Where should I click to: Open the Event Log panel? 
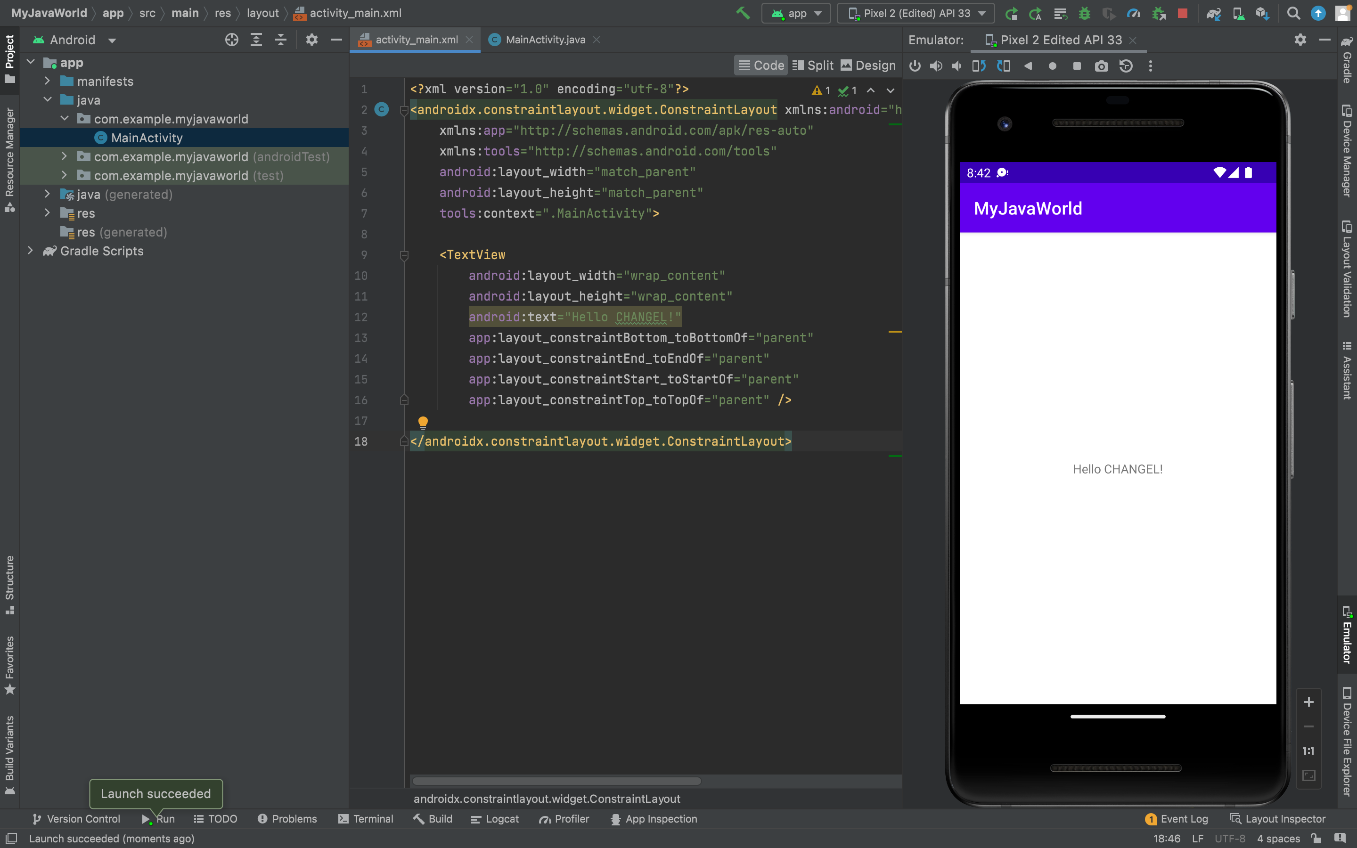(1177, 819)
